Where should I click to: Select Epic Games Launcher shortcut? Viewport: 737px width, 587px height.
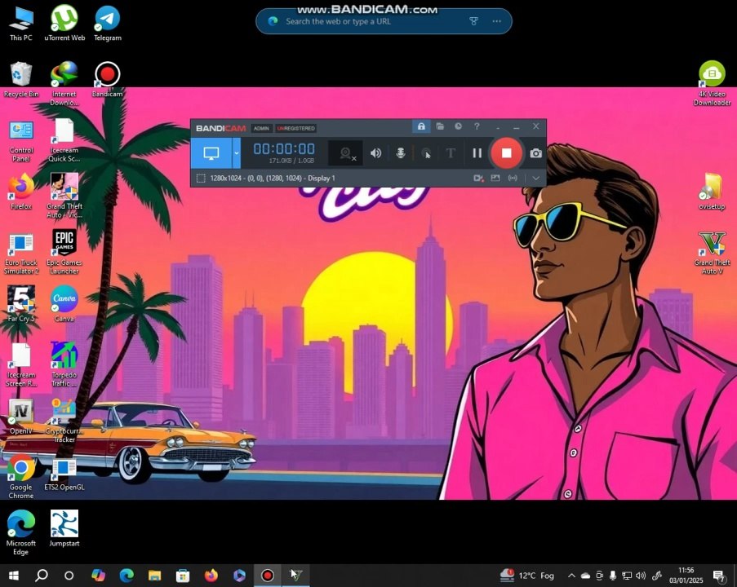(x=64, y=252)
